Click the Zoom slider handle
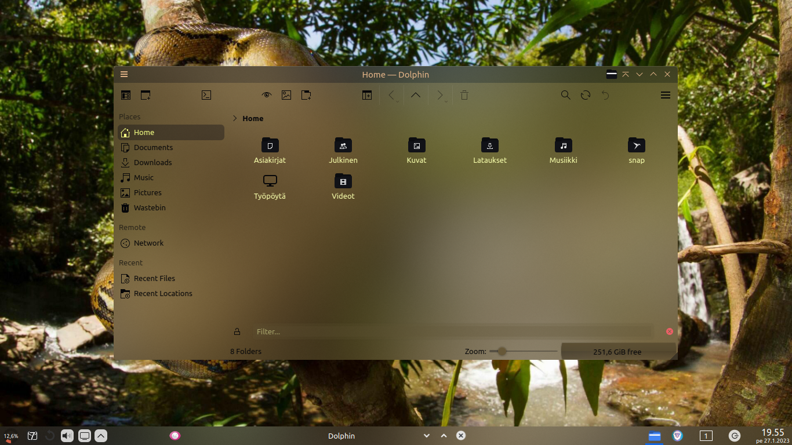The width and height of the screenshot is (792, 445). (x=502, y=351)
